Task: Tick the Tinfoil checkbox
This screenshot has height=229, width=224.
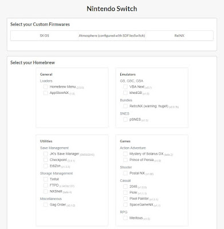Action: [45, 179]
